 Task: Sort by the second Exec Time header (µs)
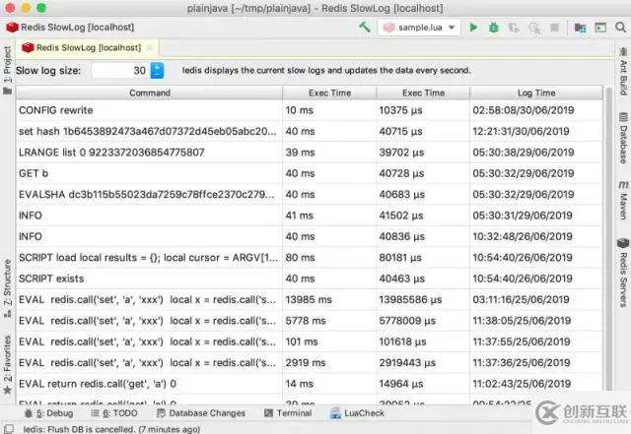coord(423,93)
